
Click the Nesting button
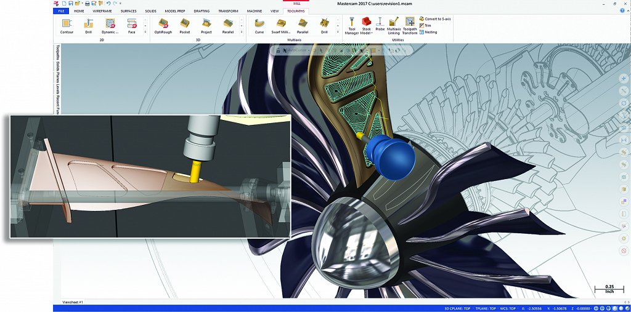428,32
